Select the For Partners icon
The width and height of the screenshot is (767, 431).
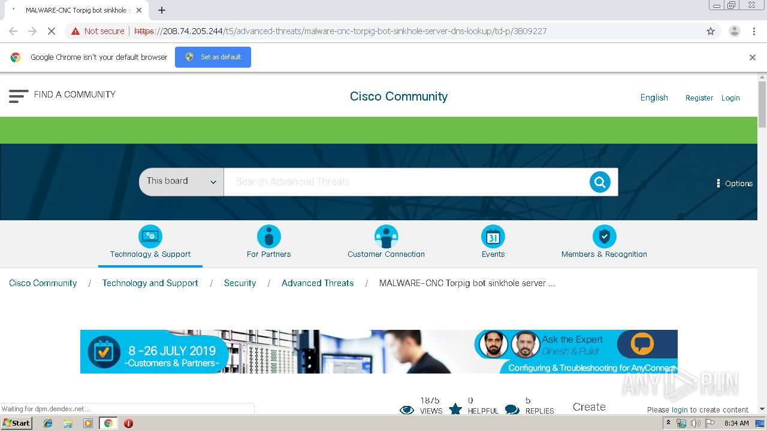(x=269, y=236)
